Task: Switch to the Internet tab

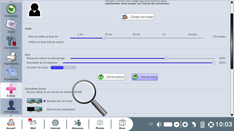Action: pyautogui.click(x=55, y=124)
